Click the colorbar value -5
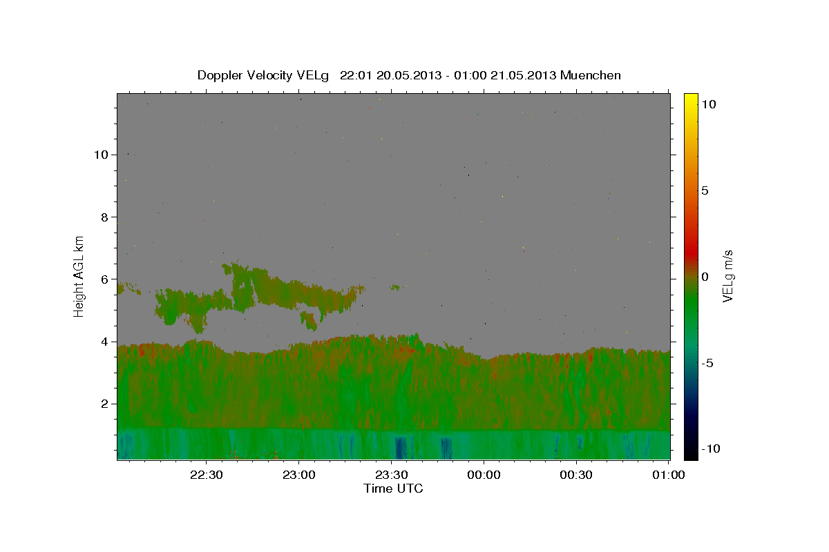 [x=707, y=363]
